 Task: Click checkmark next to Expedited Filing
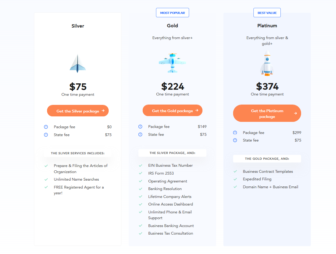point(235,179)
